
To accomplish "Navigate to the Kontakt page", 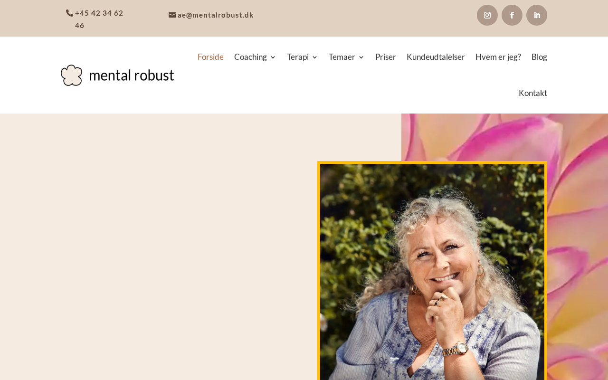I will point(533,93).
